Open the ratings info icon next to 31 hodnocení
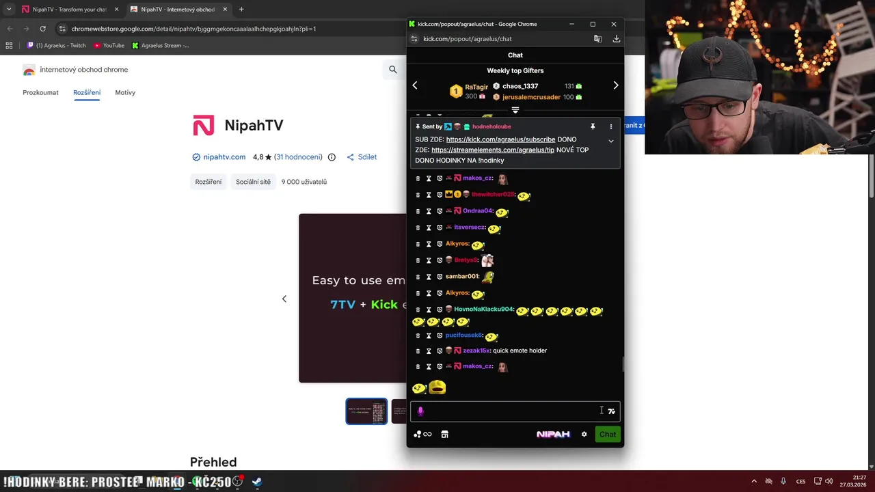The image size is (875, 492). [332, 157]
